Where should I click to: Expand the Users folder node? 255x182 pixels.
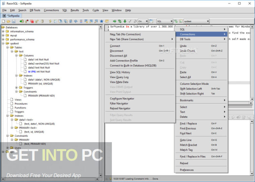click(x=7, y=148)
